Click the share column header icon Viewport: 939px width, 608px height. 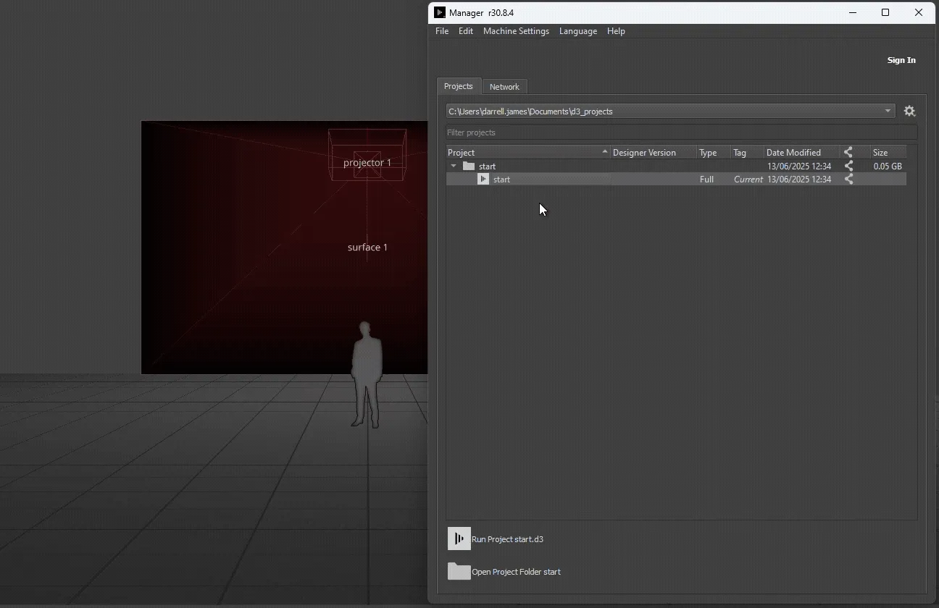[848, 152]
